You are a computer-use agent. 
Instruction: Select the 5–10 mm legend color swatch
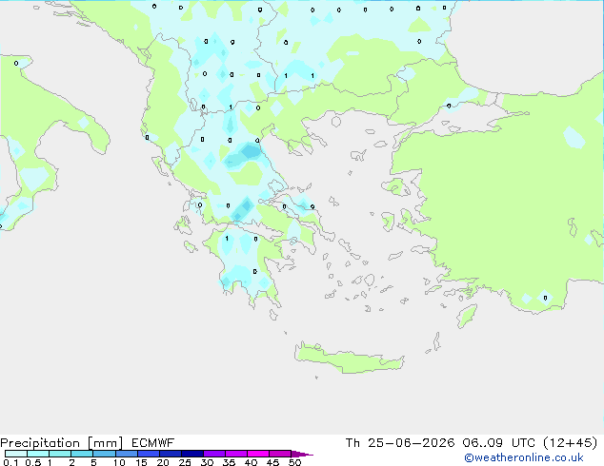pyautogui.click(x=104, y=454)
